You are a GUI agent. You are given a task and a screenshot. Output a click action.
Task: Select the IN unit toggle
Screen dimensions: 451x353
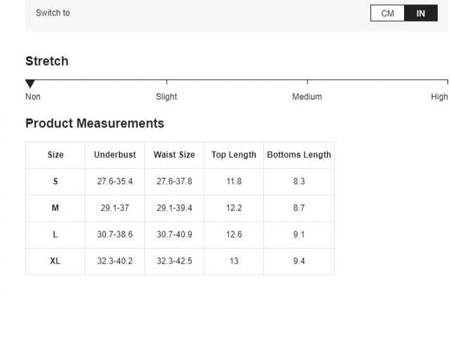(x=421, y=13)
